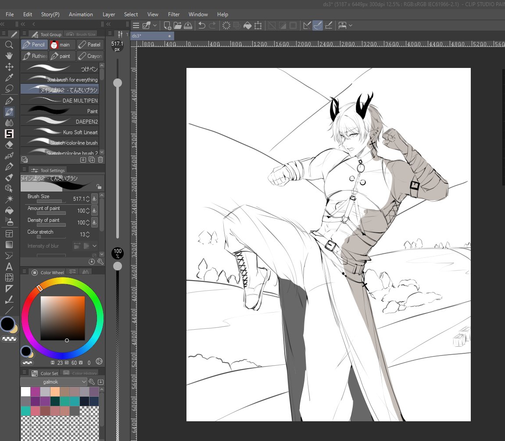Expand Intensity of blur dropdown chevron

pyautogui.click(x=94, y=246)
